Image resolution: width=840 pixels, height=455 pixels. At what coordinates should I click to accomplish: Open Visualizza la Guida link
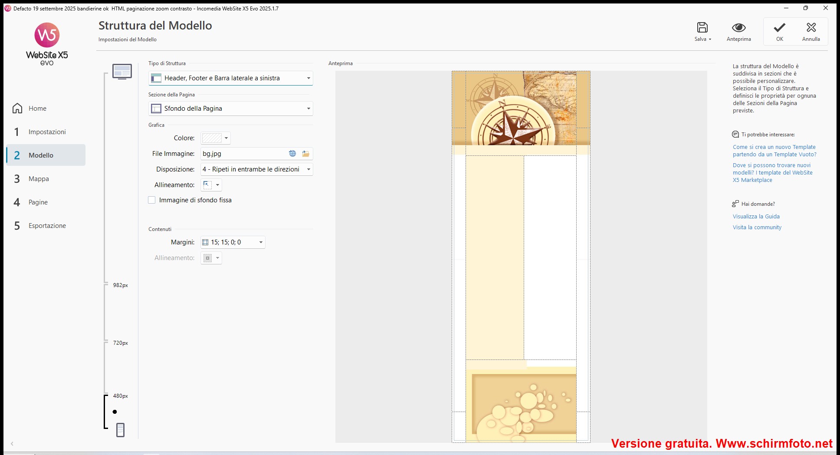click(756, 217)
